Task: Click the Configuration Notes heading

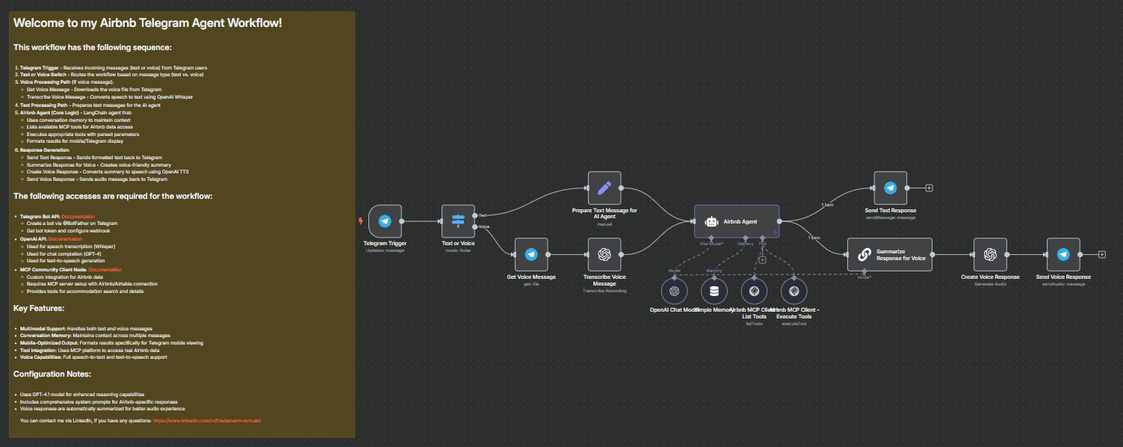Action: 52,374
